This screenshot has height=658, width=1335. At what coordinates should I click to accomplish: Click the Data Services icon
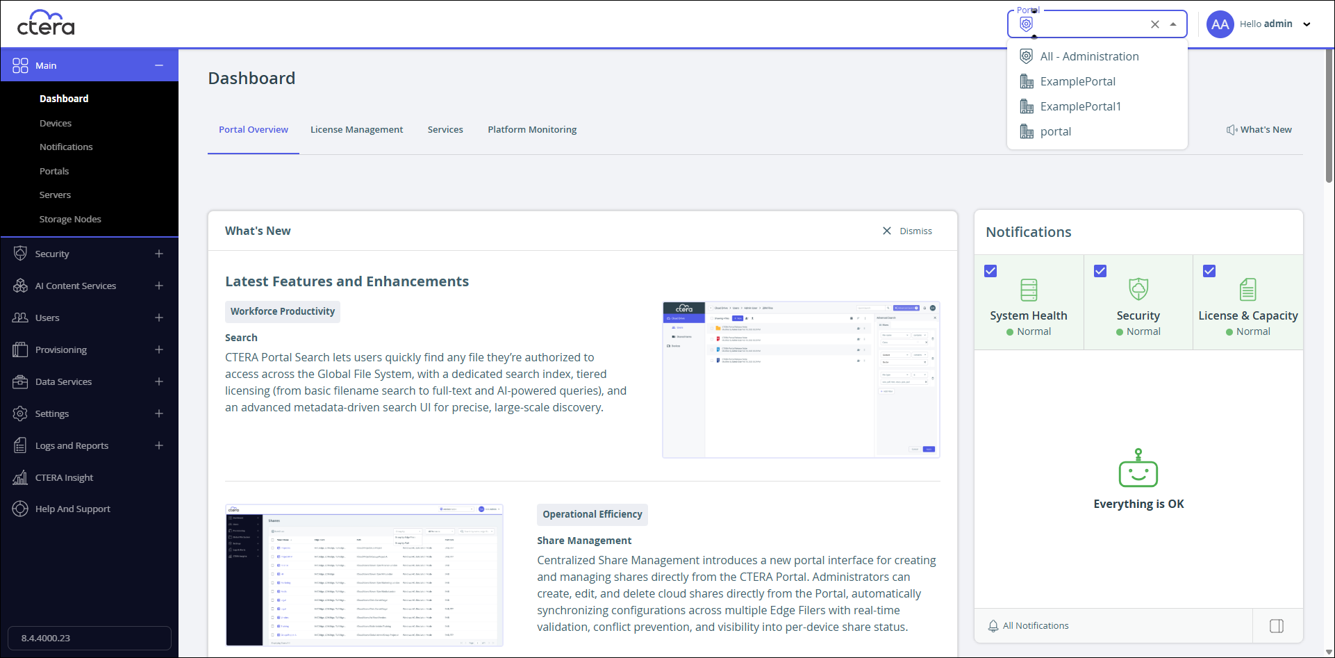[x=20, y=381]
